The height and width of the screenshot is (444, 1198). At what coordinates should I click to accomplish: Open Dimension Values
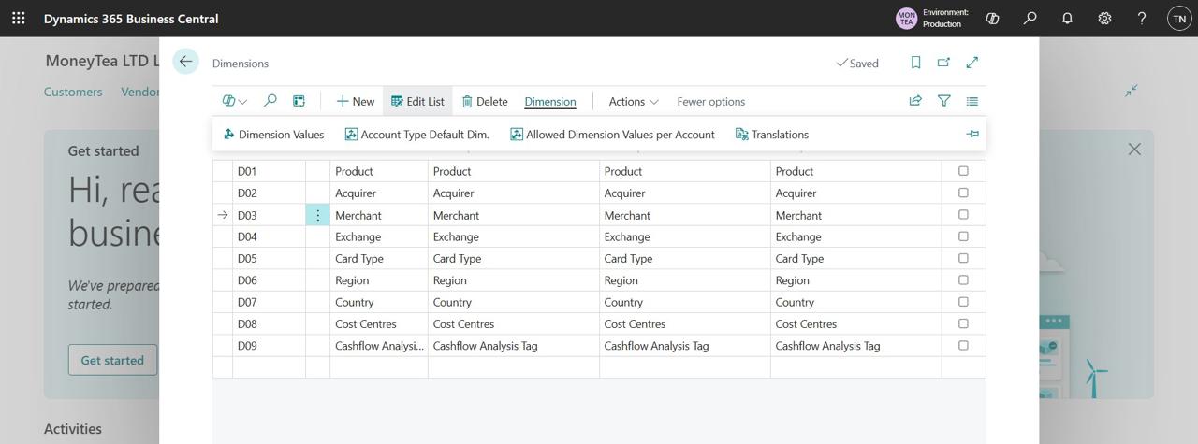(273, 135)
